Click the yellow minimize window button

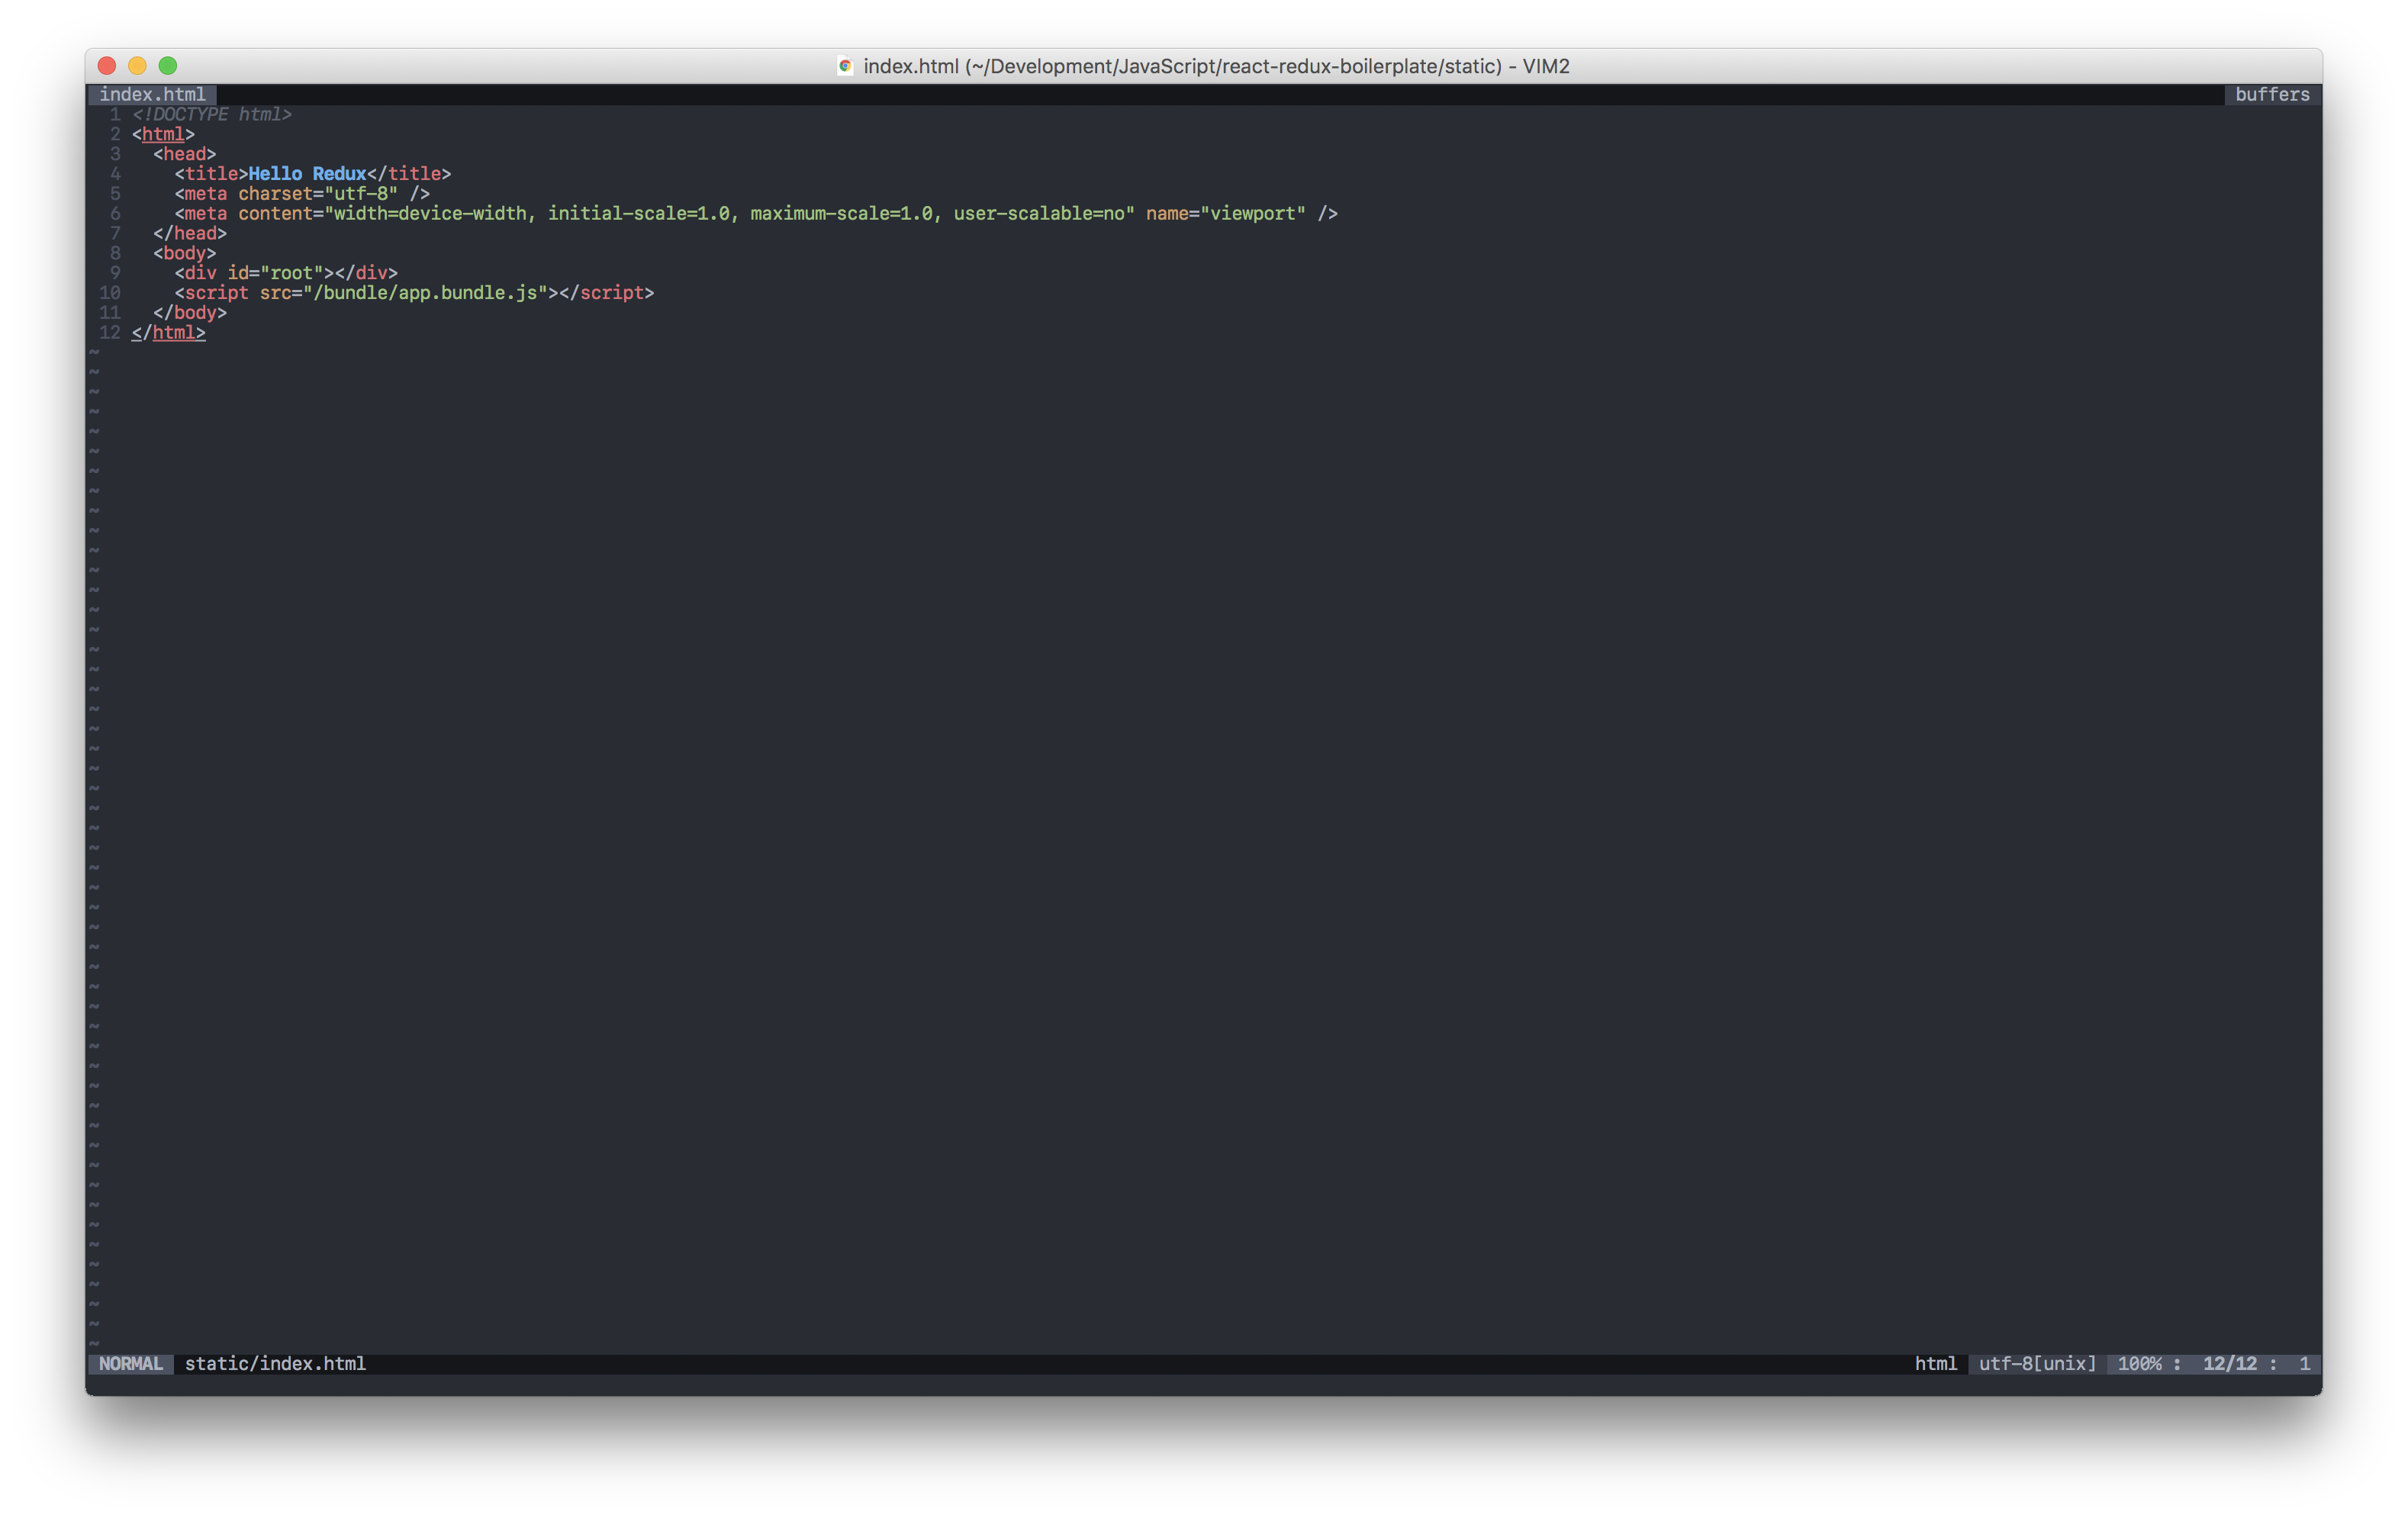click(x=138, y=66)
